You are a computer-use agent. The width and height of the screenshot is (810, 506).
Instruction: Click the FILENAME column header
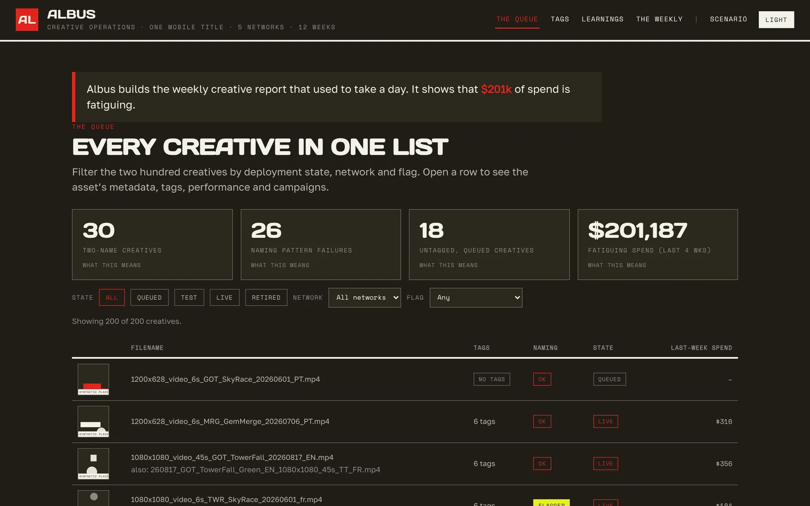tap(147, 348)
